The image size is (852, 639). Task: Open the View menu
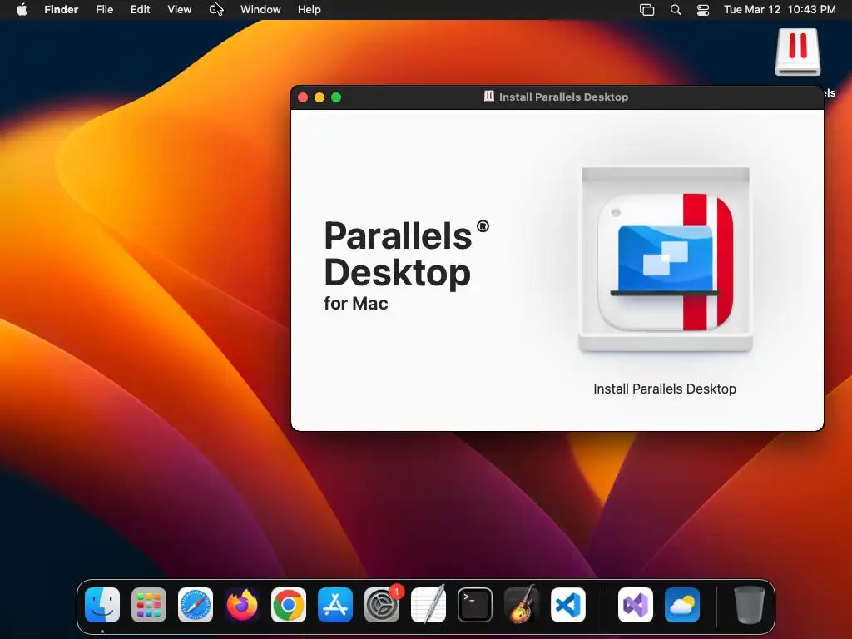click(x=180, y=9)
